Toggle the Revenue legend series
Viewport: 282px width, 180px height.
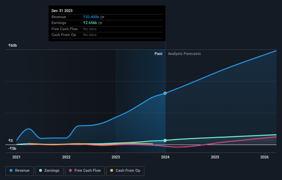click(x=20, y=171)
